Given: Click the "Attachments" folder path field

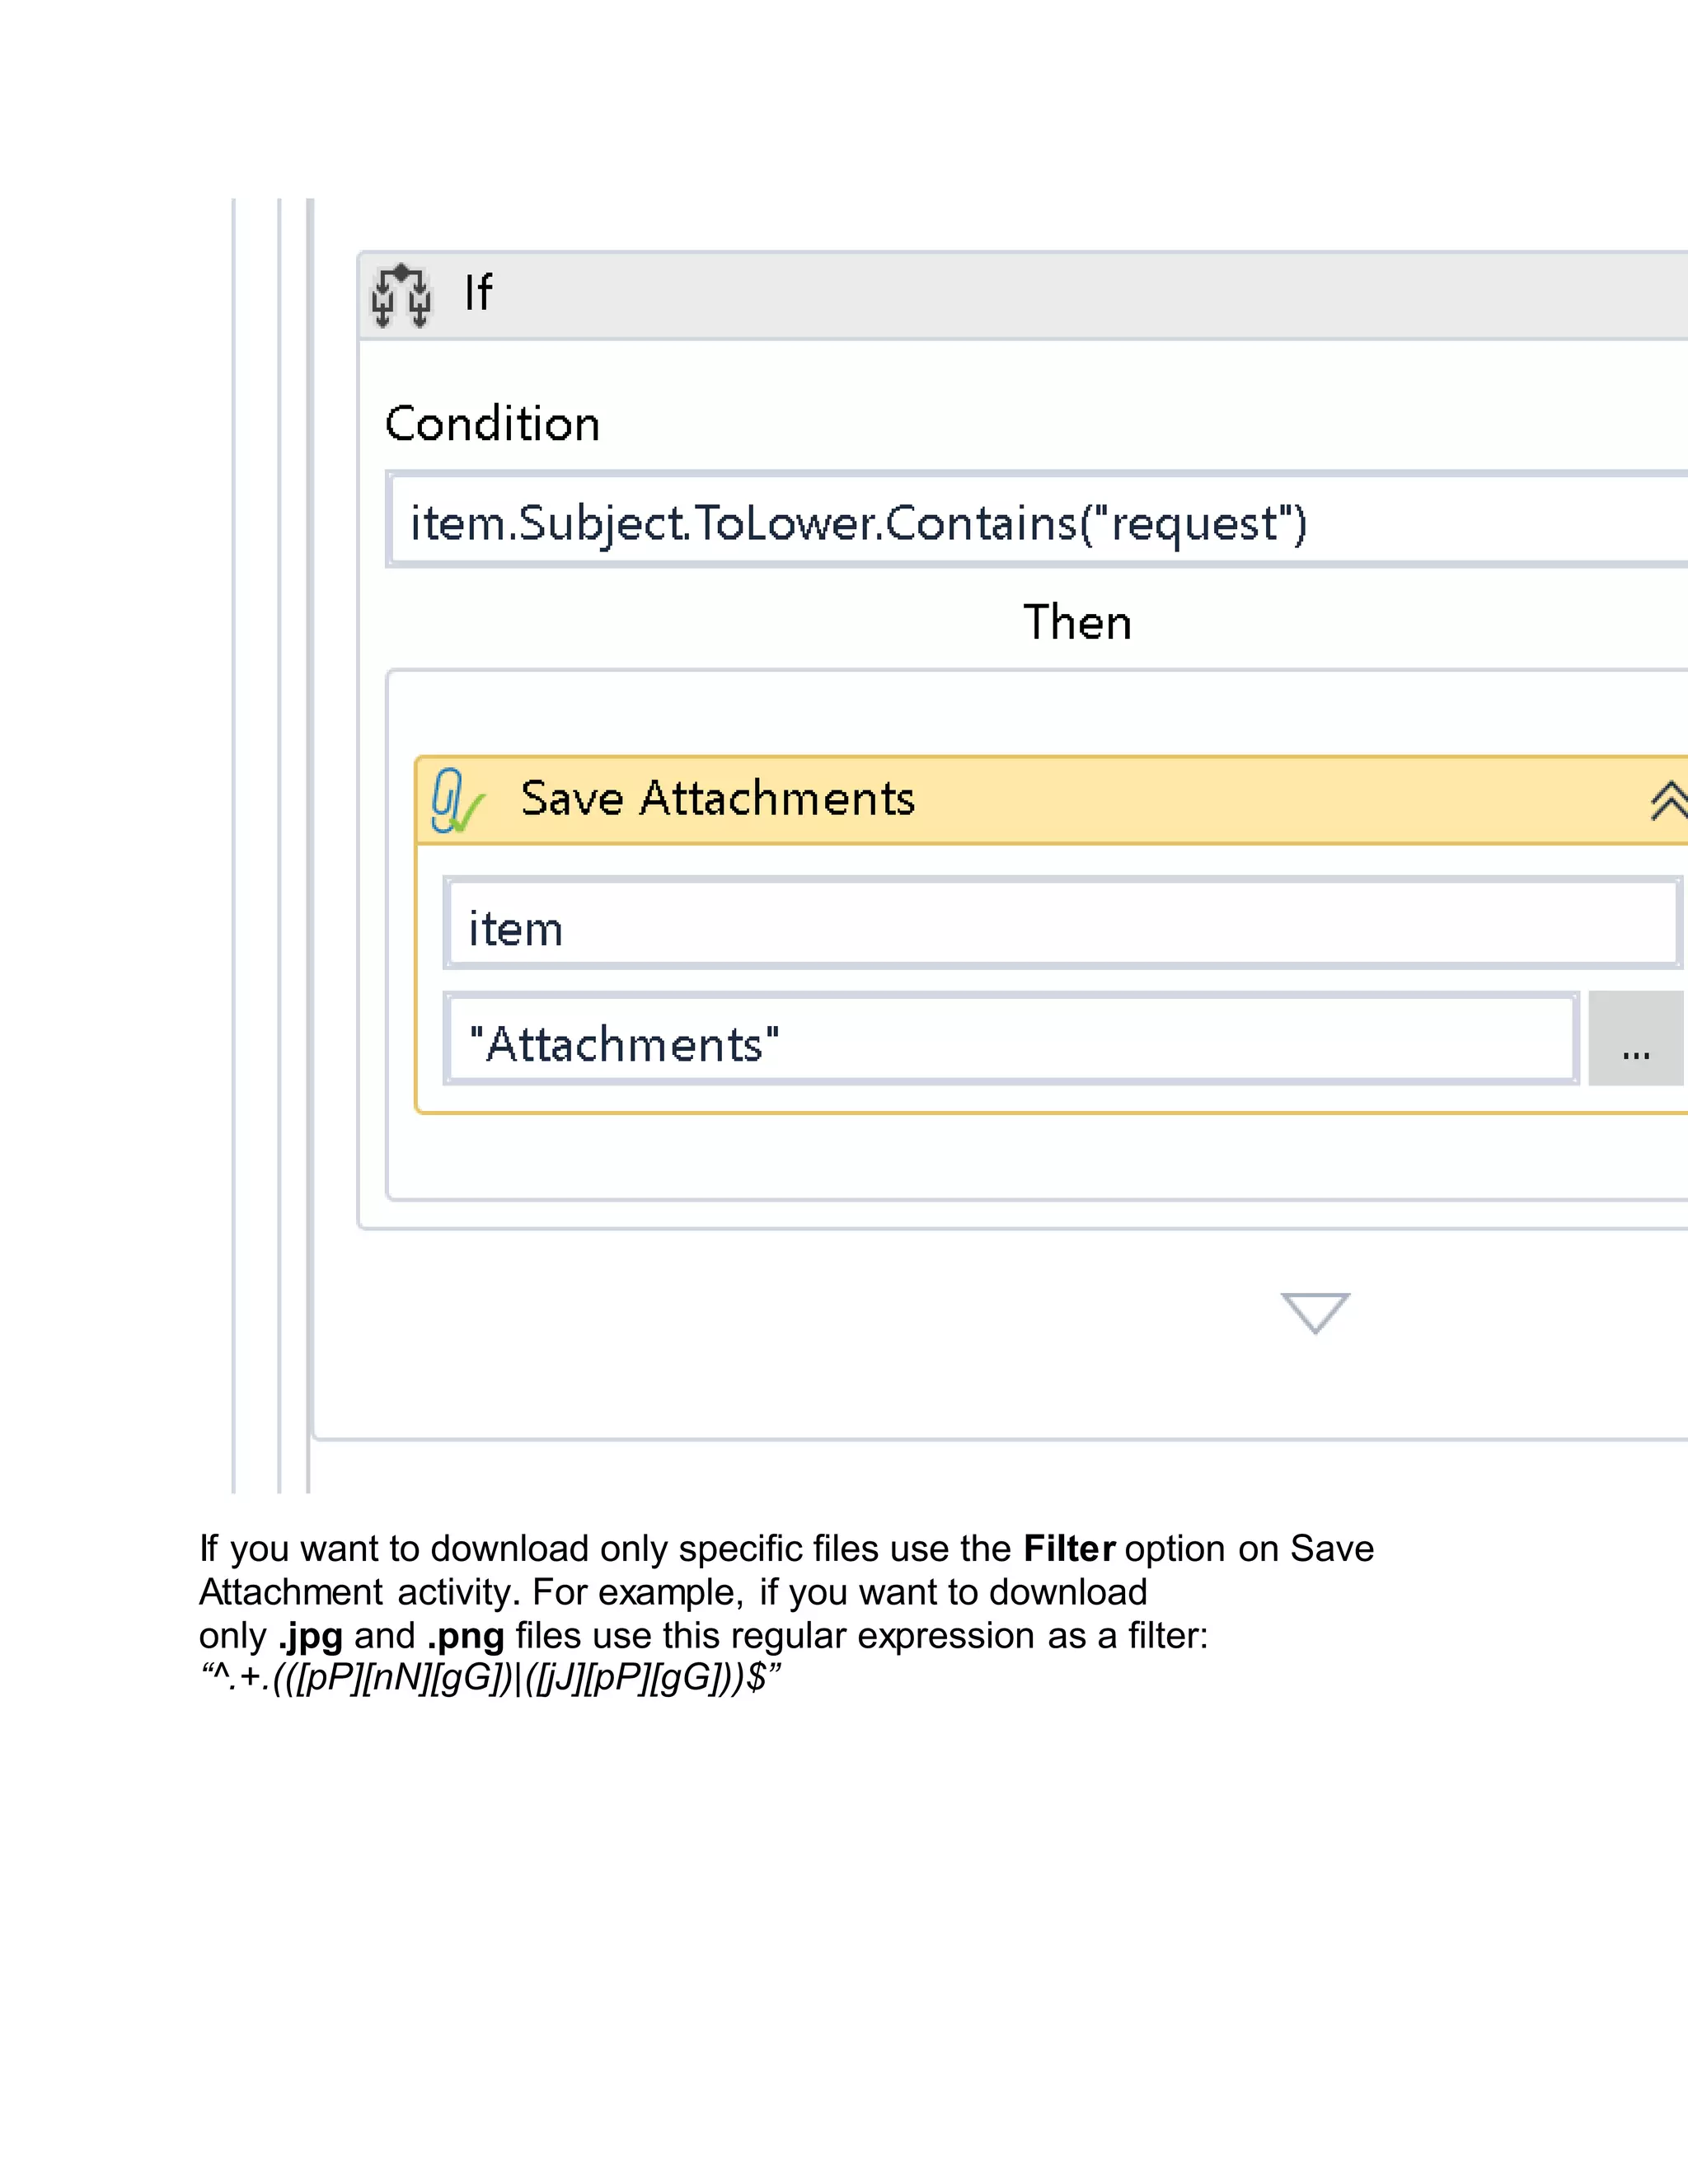Looking at the screenshot, I should tap(1010, 1040).
